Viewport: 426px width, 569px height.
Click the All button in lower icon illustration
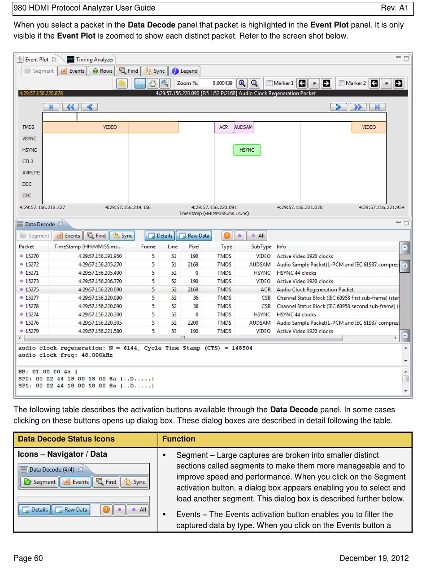pyautogui.click(x=138, y=509)
